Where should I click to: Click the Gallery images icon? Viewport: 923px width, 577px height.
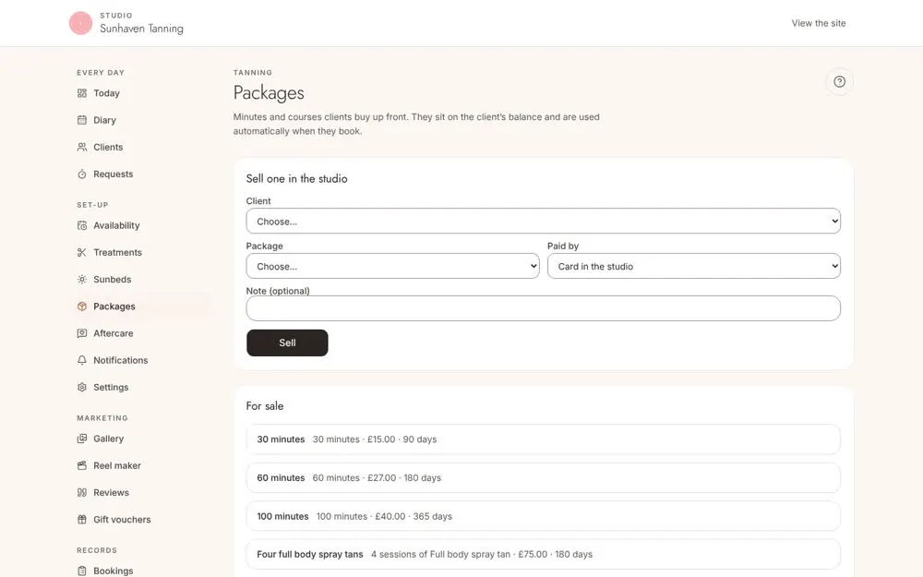pos(82,439)
